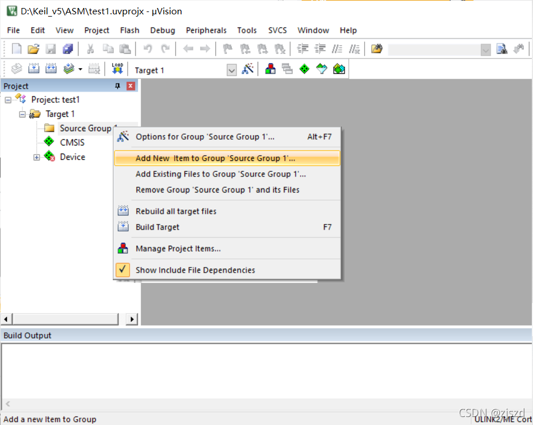Open Options for Target magic wand icon
Screen dimensions: 533x425
tap(248, 69)
